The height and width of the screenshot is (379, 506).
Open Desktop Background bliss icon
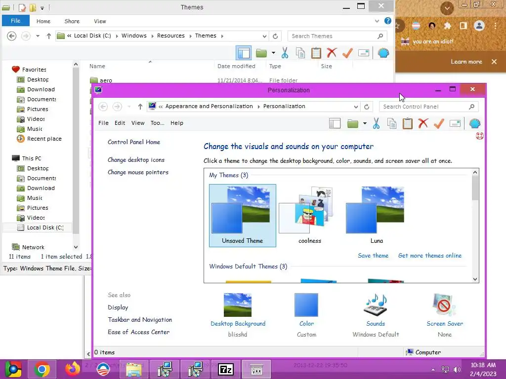pos(238,305)
